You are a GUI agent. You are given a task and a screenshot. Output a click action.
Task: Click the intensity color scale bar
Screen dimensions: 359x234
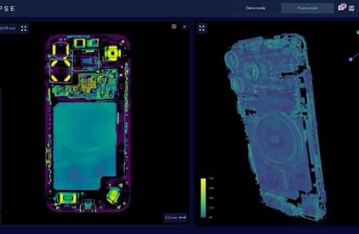(203, 198)
